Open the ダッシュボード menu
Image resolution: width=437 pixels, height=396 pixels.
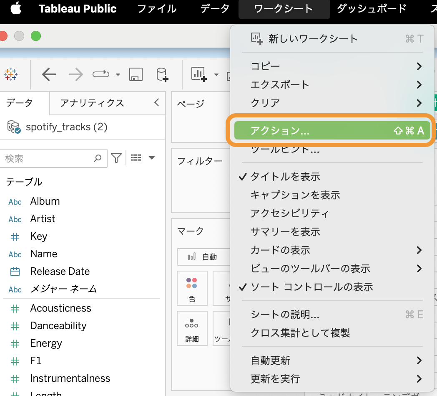[x=372, y=9]
